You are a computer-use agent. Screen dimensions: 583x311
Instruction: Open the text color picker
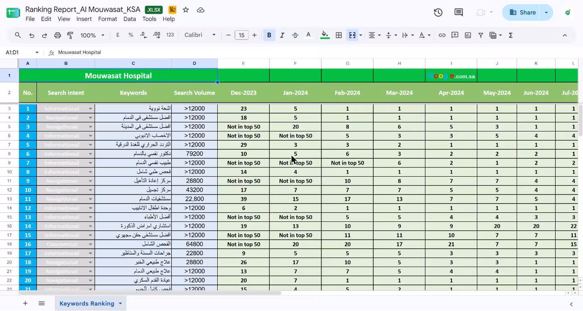coord(308,35)
